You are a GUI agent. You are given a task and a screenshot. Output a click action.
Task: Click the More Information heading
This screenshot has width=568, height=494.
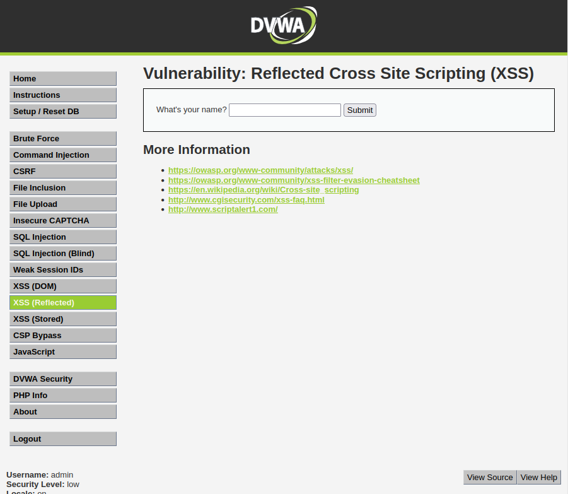coord(197,150)
